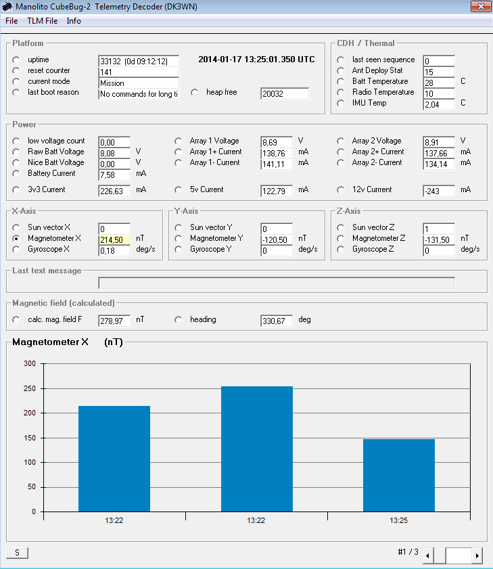493x569 pixels.
Task: Click the Array 2 Voltage value 8,91
Action: 439,142
